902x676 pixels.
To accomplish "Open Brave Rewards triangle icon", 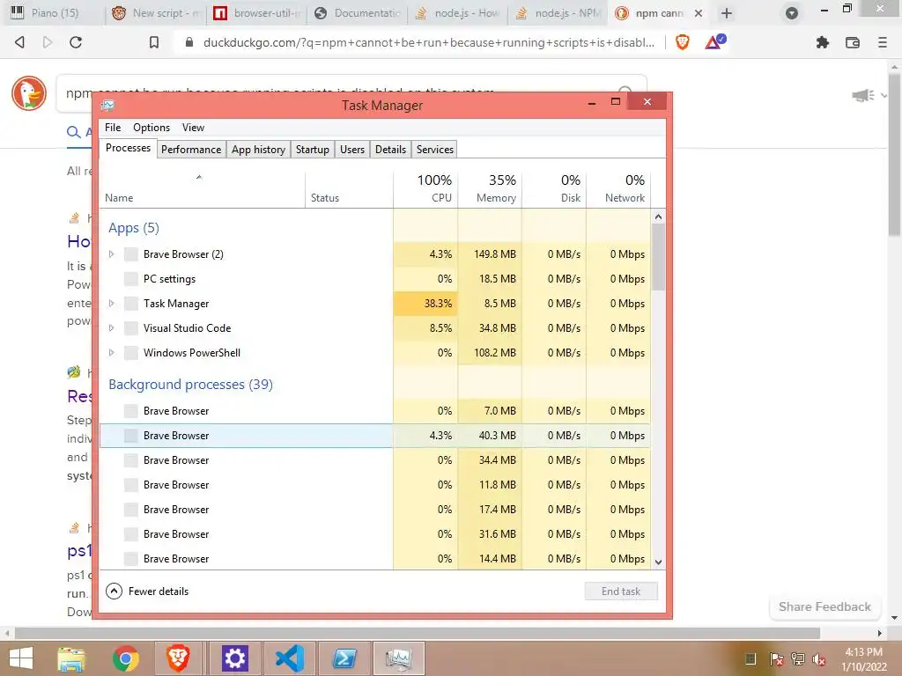I will click(x=714, y=42).
